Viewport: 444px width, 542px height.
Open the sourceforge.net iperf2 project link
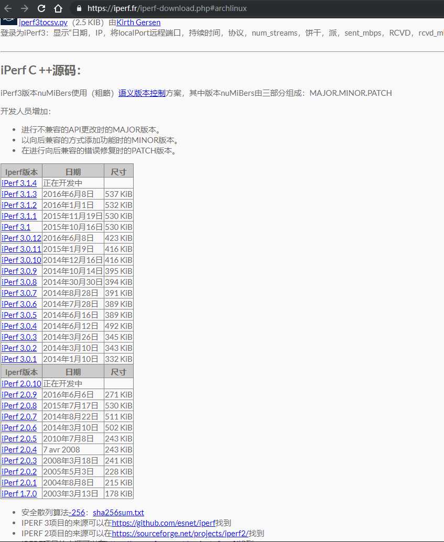click(x=180, y=534)
